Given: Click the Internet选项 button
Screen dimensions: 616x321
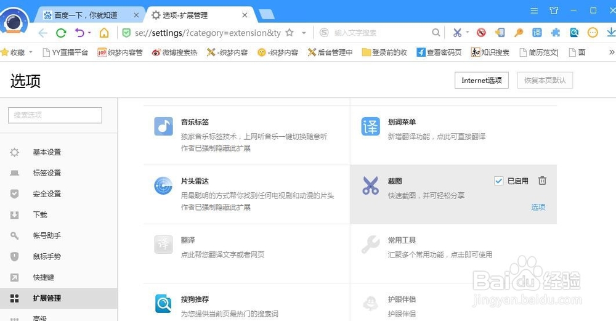Looking at the screenshot, I should tap(482, 80).
